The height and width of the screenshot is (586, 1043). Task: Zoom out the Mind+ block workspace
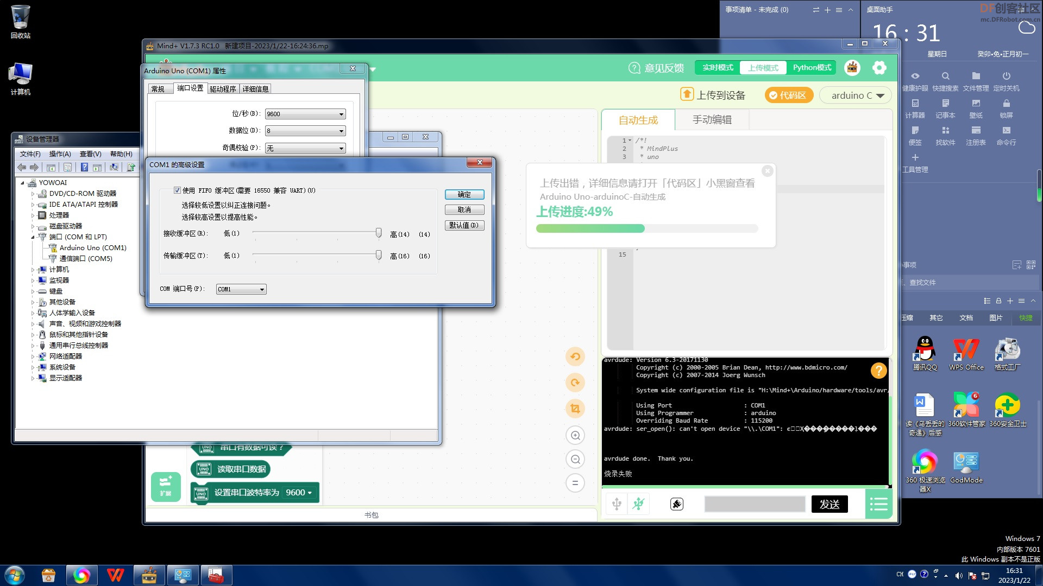click(575, 459)
